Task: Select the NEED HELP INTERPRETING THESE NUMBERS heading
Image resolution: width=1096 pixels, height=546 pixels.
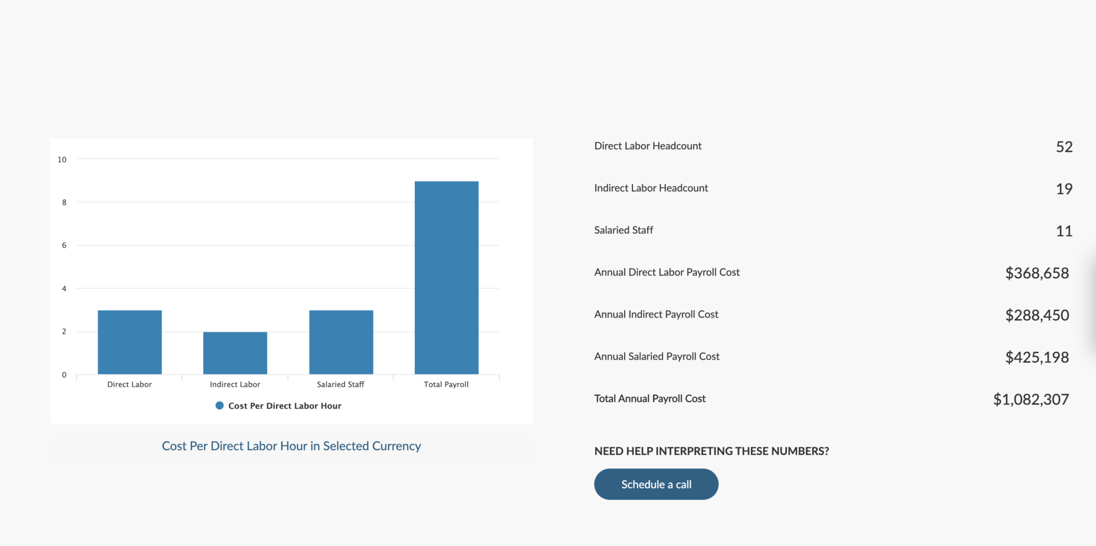Action: point(711,451)
